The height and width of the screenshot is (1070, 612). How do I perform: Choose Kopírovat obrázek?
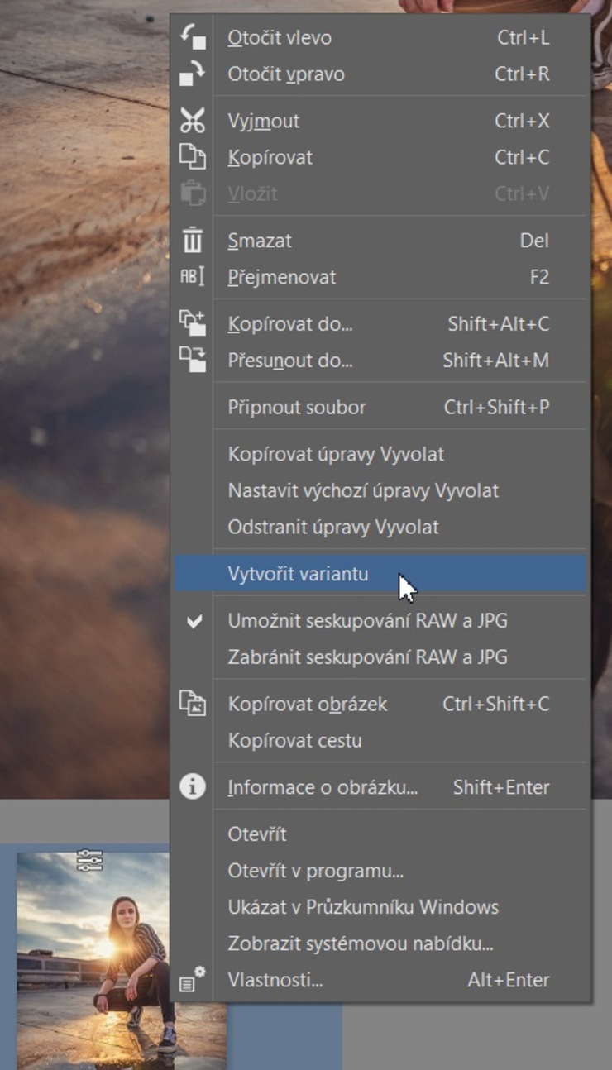pos(380,704)
